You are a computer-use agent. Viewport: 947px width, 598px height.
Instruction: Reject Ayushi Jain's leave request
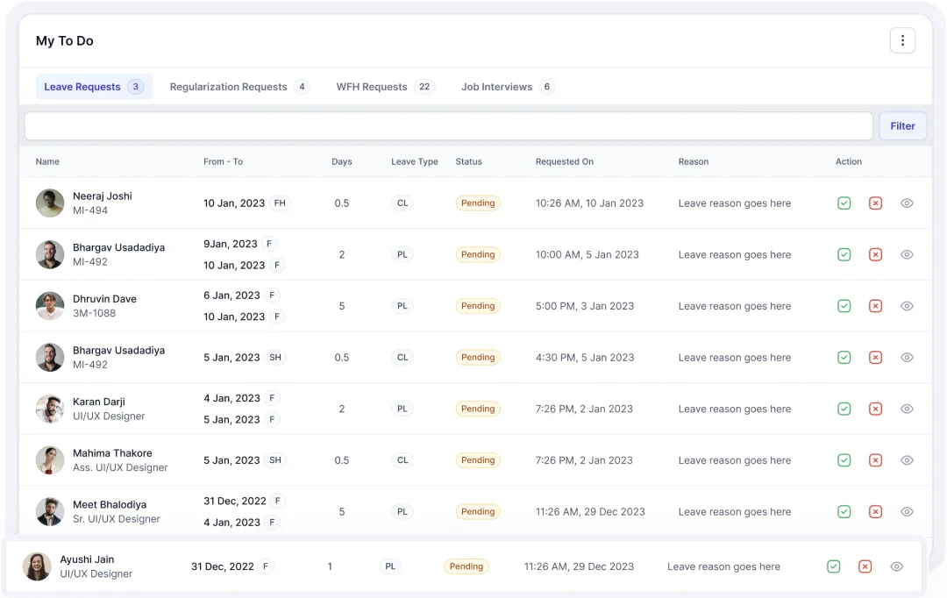[x=865, y=567]
